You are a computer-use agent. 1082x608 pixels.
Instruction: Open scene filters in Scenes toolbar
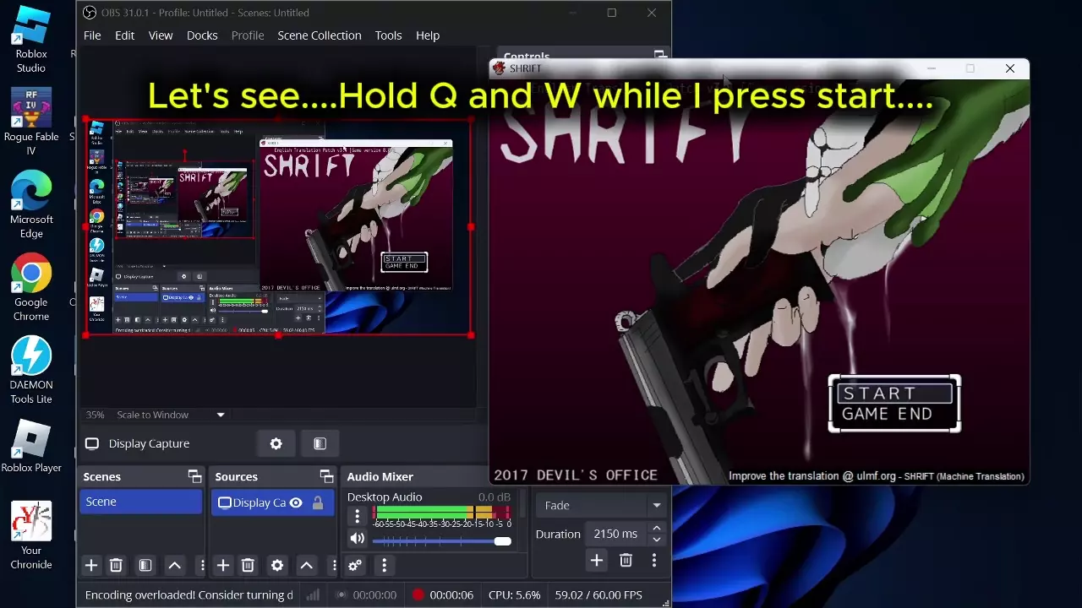tap(145, 565)
